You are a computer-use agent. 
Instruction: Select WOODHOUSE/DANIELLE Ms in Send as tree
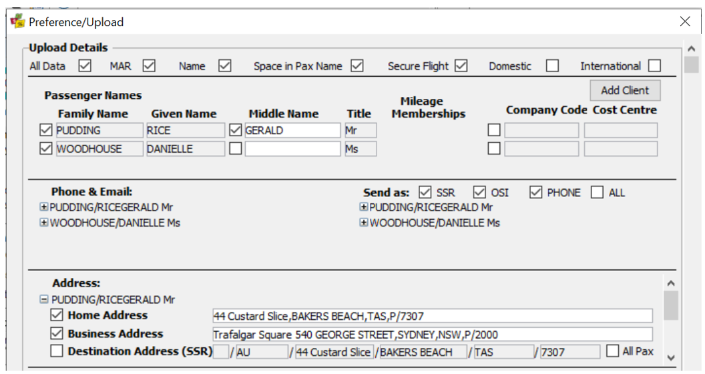(x=435, y=223)
